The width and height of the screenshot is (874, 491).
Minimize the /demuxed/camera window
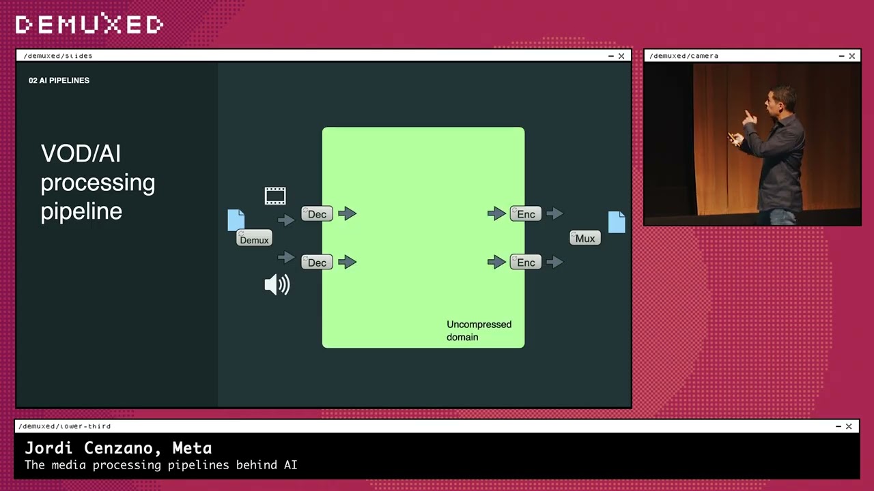(842, 56)
